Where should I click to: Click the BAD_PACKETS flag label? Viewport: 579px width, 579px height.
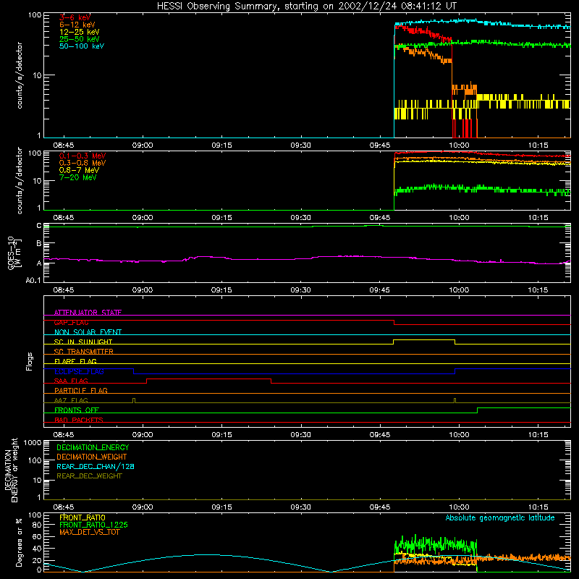point(79,420)
